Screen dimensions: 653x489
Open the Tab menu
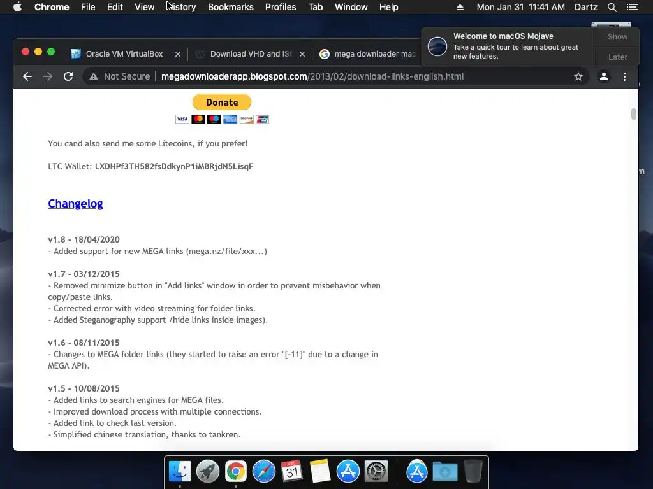tap(315, 7)
